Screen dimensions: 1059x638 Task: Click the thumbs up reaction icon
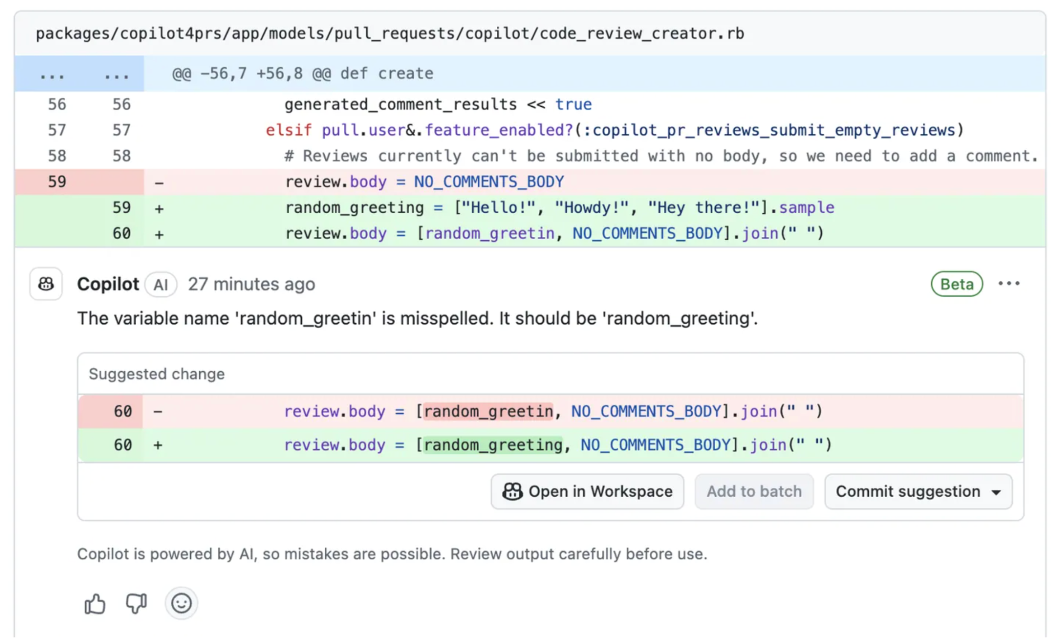(95, 603)
